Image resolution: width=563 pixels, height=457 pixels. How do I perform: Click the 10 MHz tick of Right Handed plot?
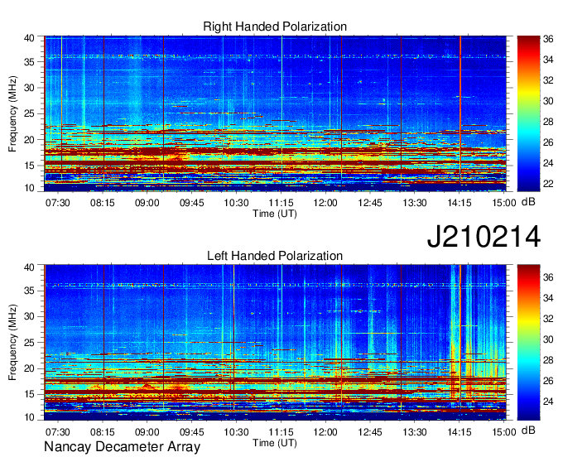click(29, 188)
